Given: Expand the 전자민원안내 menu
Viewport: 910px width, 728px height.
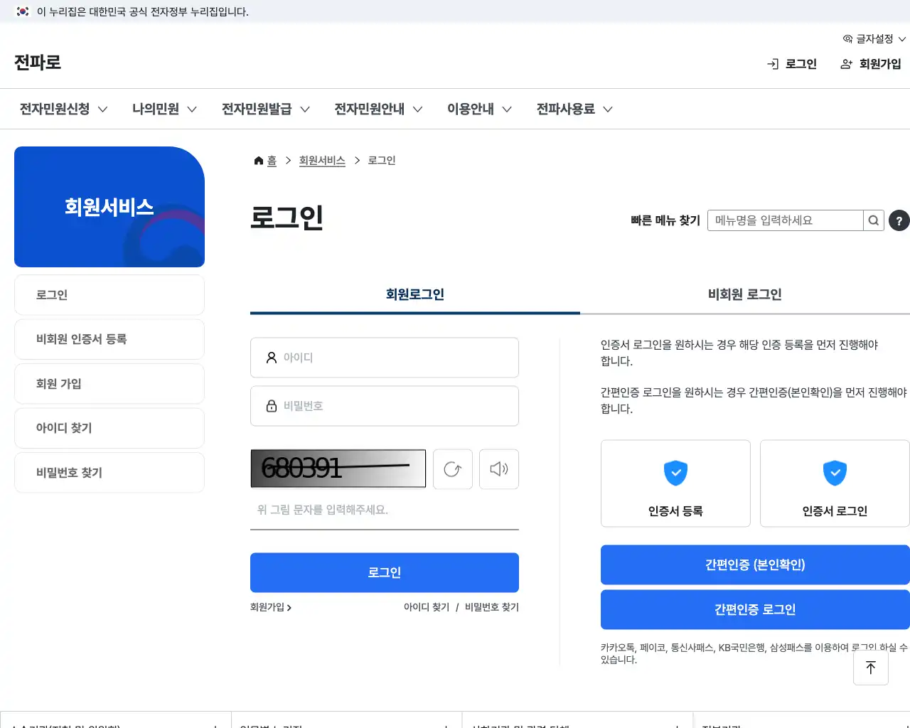Looking at the screenshot, I should click(x=378, y=109).
